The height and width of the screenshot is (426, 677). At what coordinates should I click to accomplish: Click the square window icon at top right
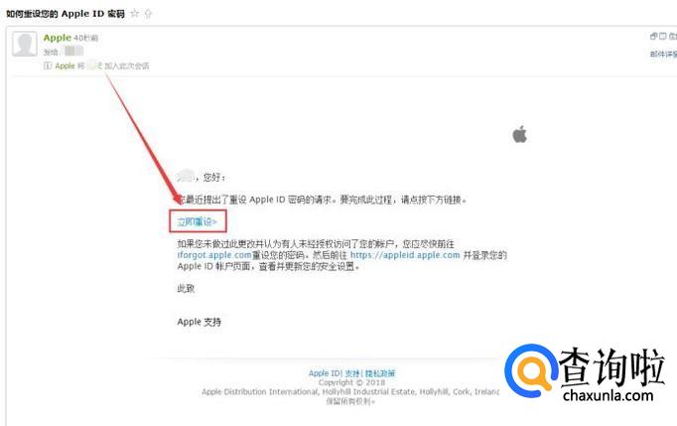pos(663,37)
